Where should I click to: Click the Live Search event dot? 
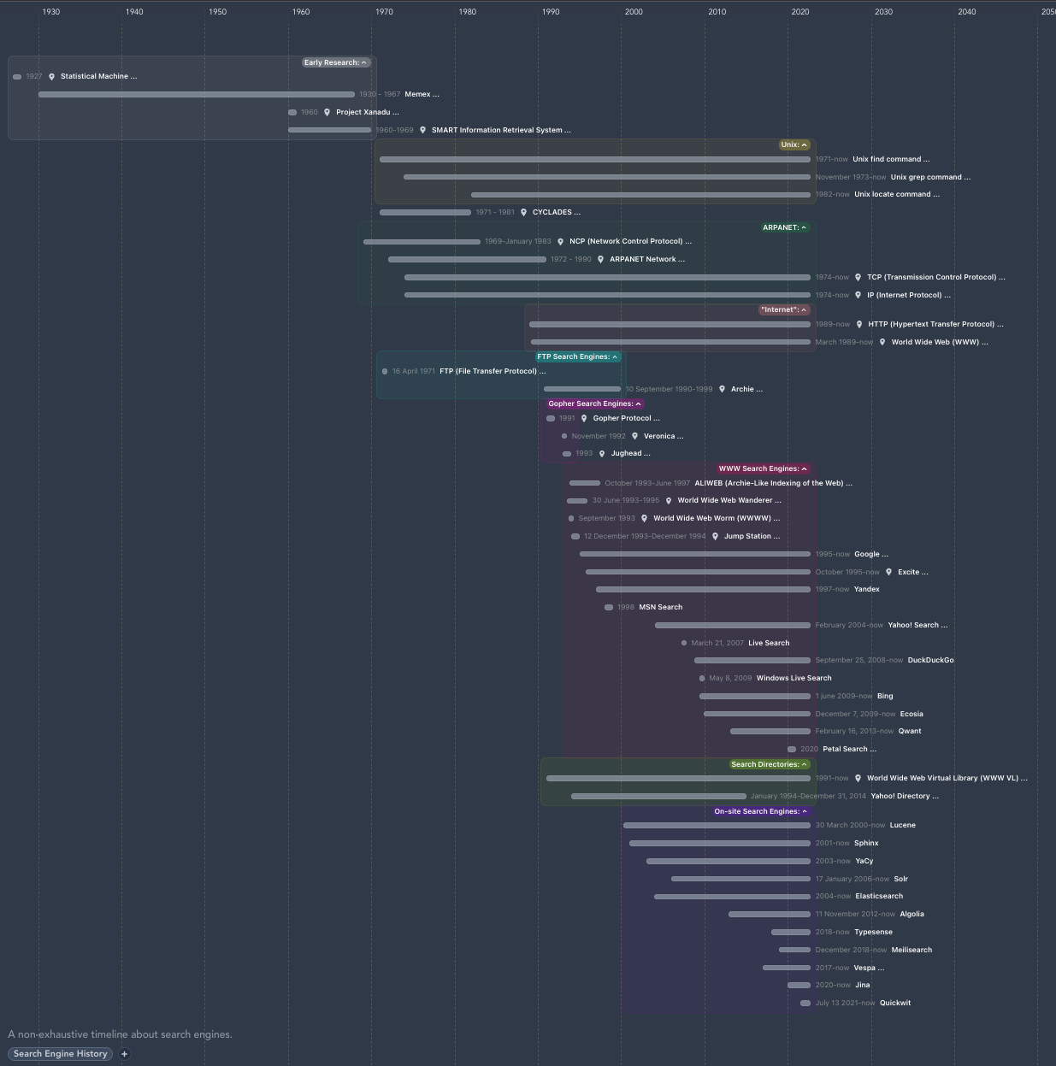tap(684, 644)
